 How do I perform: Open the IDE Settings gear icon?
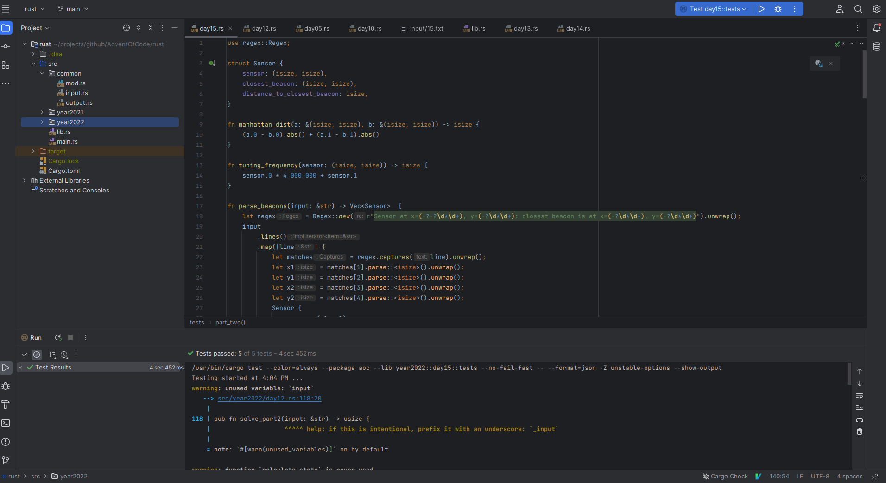coord(876,9)
